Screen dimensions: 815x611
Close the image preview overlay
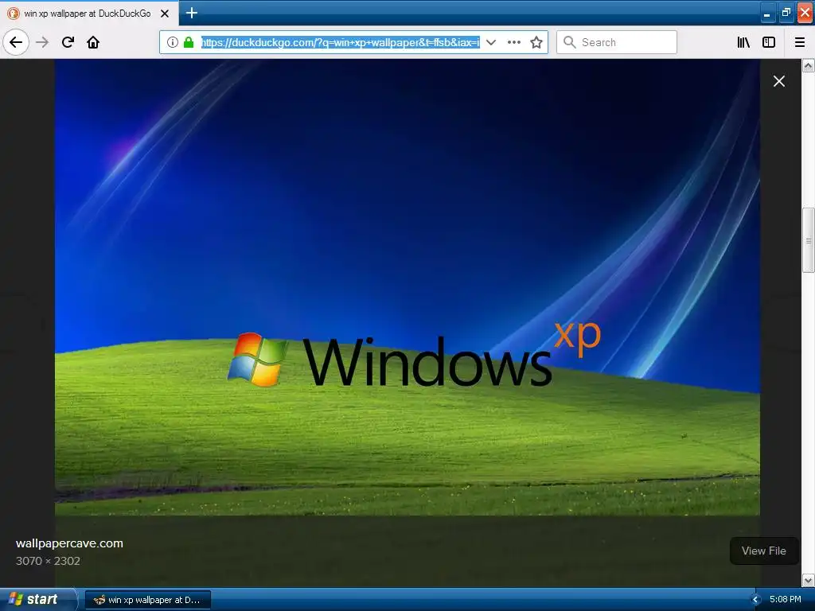coord(778,81)
